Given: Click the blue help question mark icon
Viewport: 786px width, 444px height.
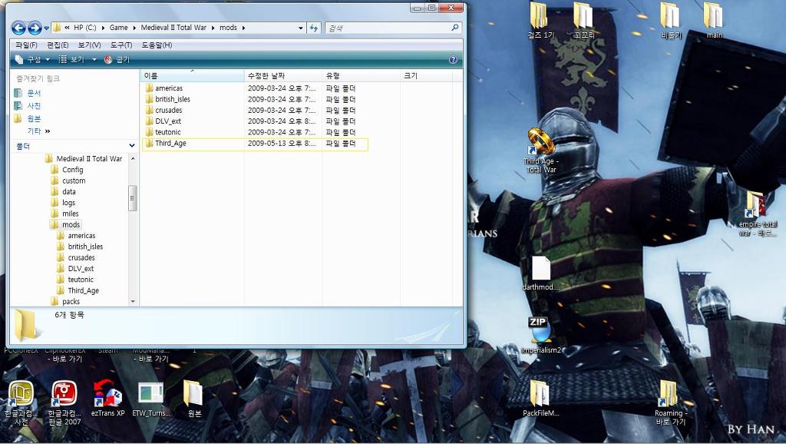Looking at the screenshot, I should 453,60.
